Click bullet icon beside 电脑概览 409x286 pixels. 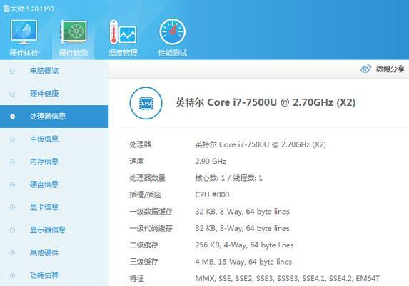[12, 71]
